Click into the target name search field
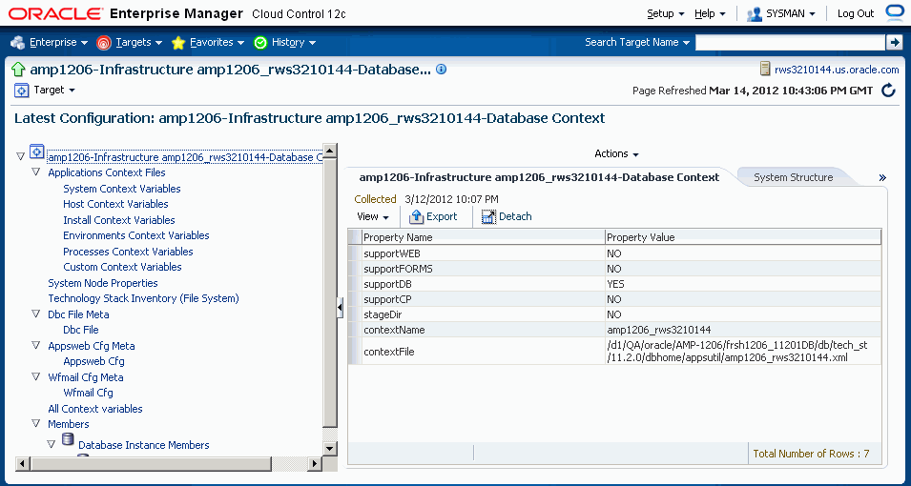Screen dimensions: 911x486 pyautogui.click(x=790, y=42)
